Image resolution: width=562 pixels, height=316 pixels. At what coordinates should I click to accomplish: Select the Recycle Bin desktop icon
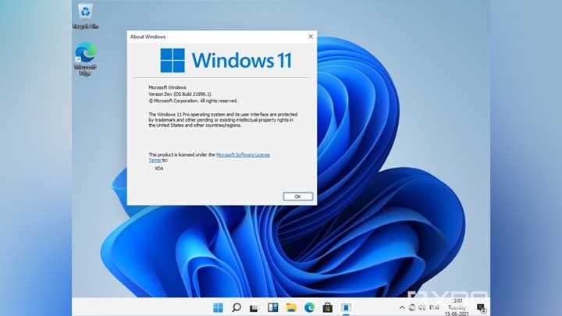(85, 16)
